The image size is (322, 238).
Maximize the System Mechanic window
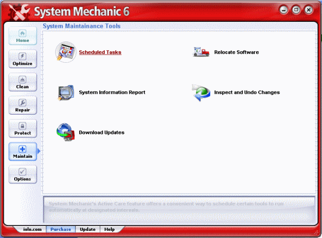[296, 10]
